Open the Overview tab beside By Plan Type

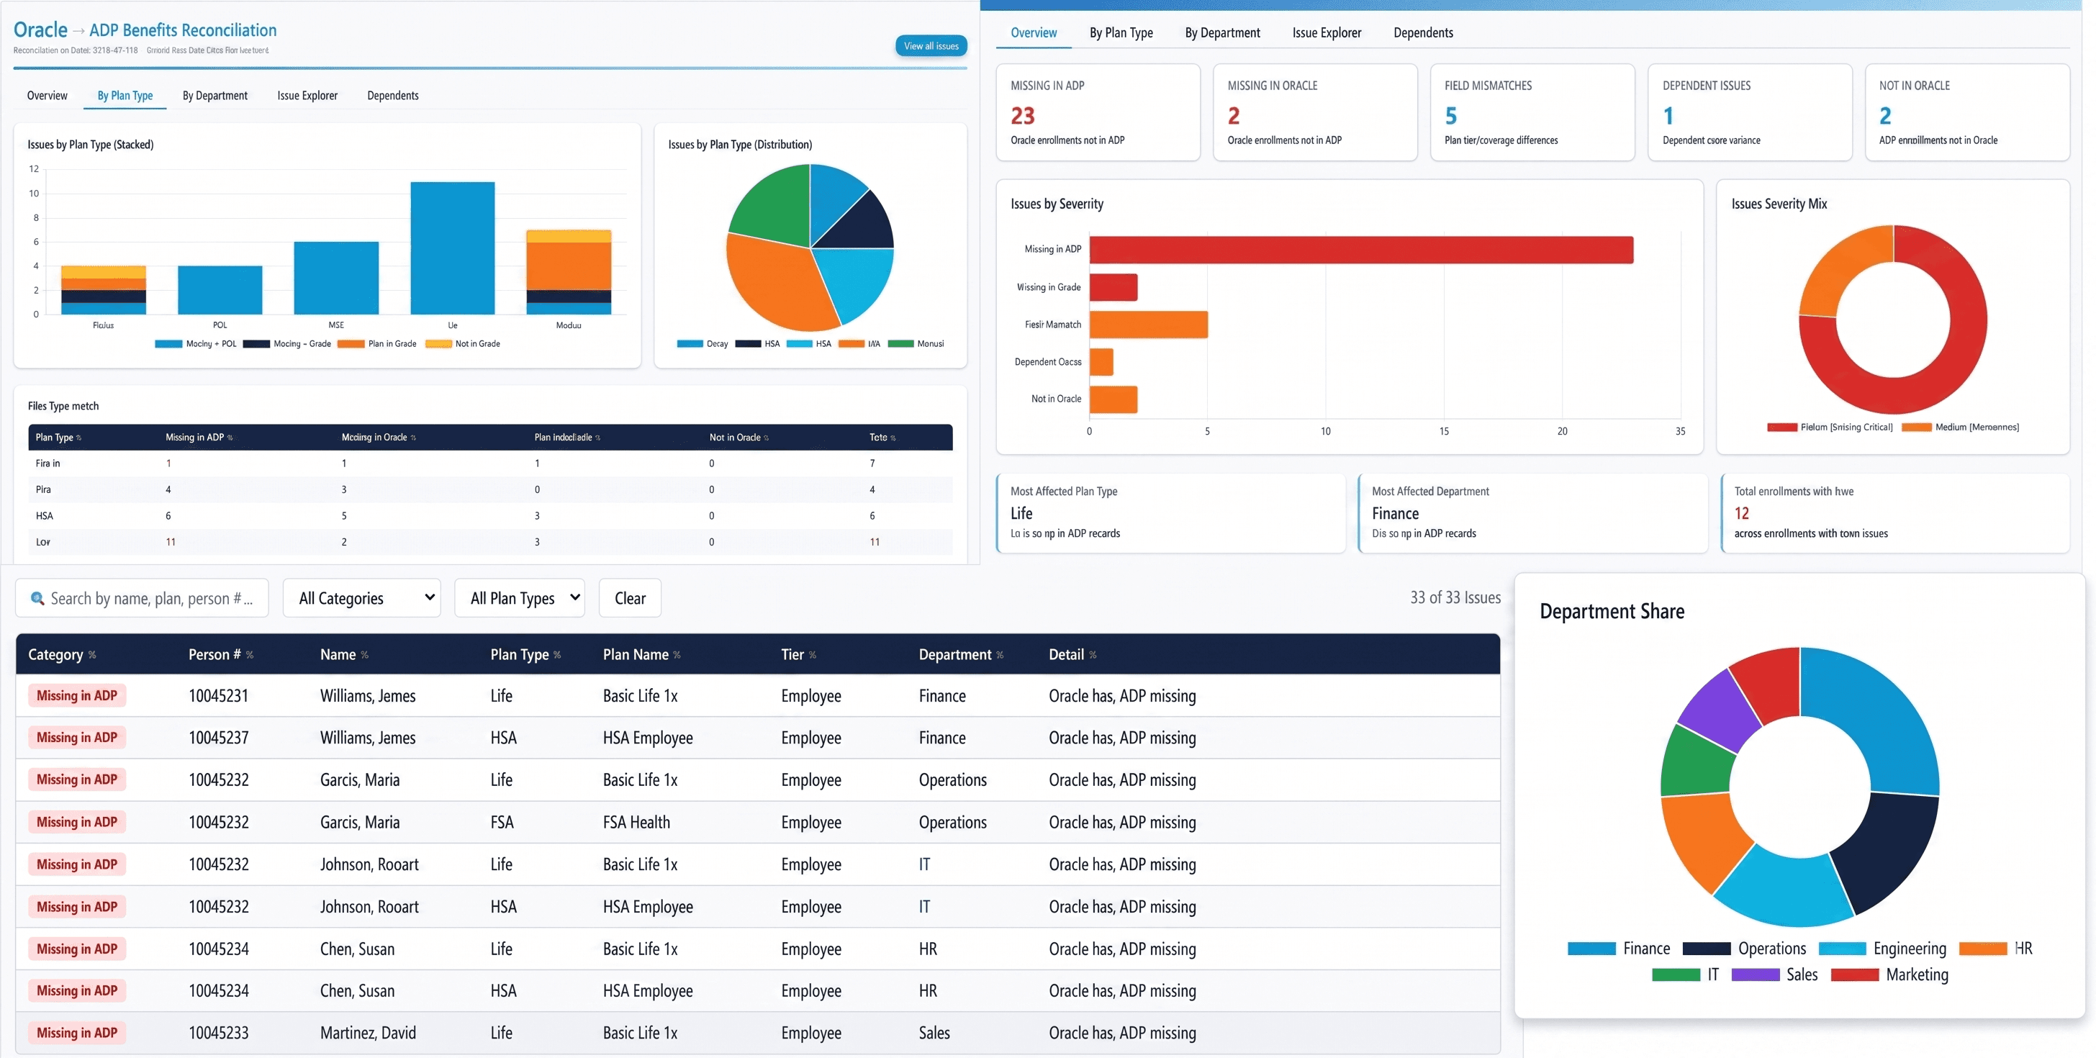tap(48, 96)
